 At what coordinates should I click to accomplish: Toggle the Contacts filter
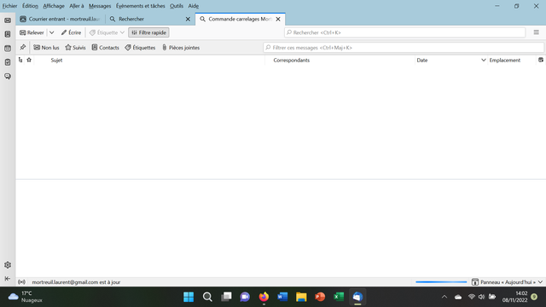106,48
